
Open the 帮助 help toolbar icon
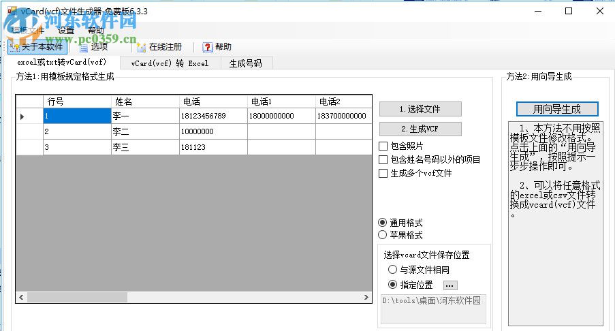tap(207, 48)
